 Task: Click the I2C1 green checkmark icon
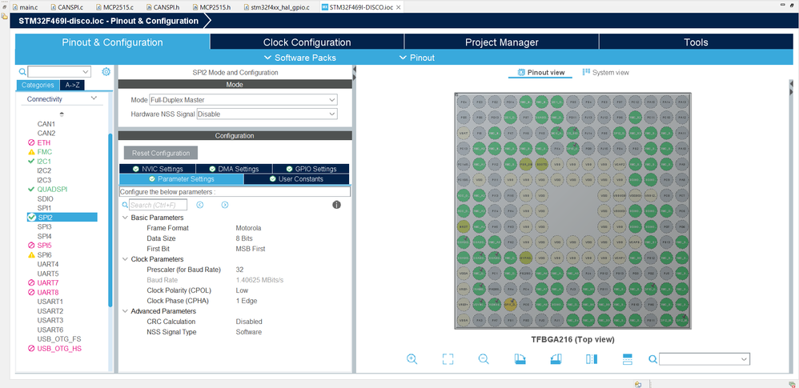[x=31, y=161]
